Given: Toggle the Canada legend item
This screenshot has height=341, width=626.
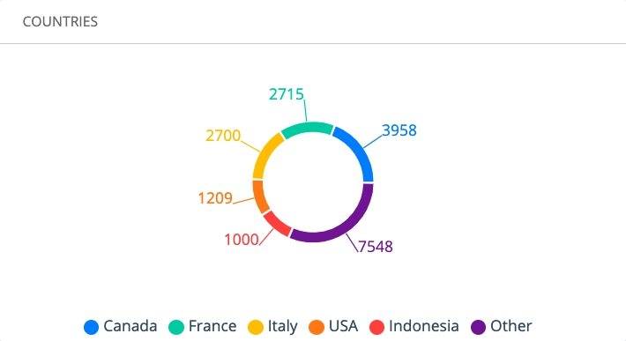Looking at the screenshot, I should pyautogui.click(x=120, y=326).
